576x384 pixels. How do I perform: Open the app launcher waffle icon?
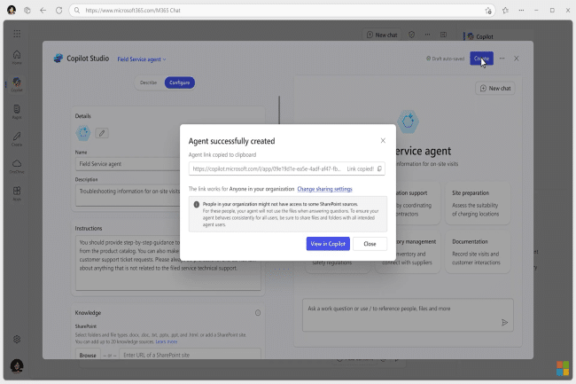point(17,34)
